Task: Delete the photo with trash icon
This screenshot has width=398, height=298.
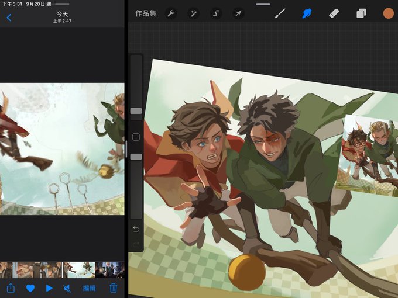Action: coord(113,288)
